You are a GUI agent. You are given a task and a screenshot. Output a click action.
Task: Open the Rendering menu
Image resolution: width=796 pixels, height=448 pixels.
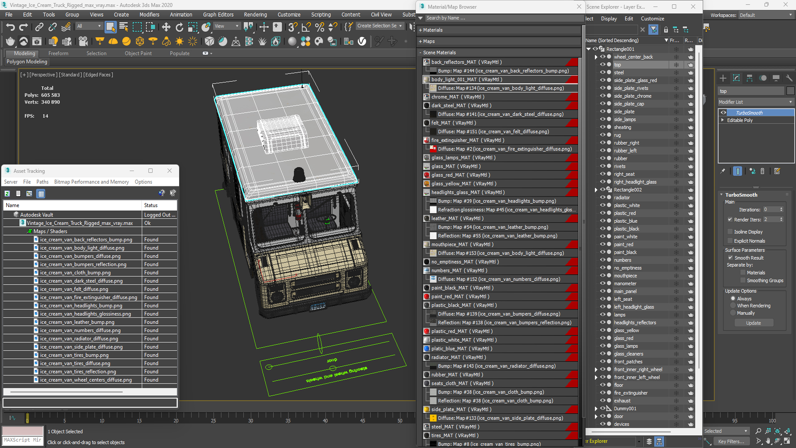pos(255,15)
